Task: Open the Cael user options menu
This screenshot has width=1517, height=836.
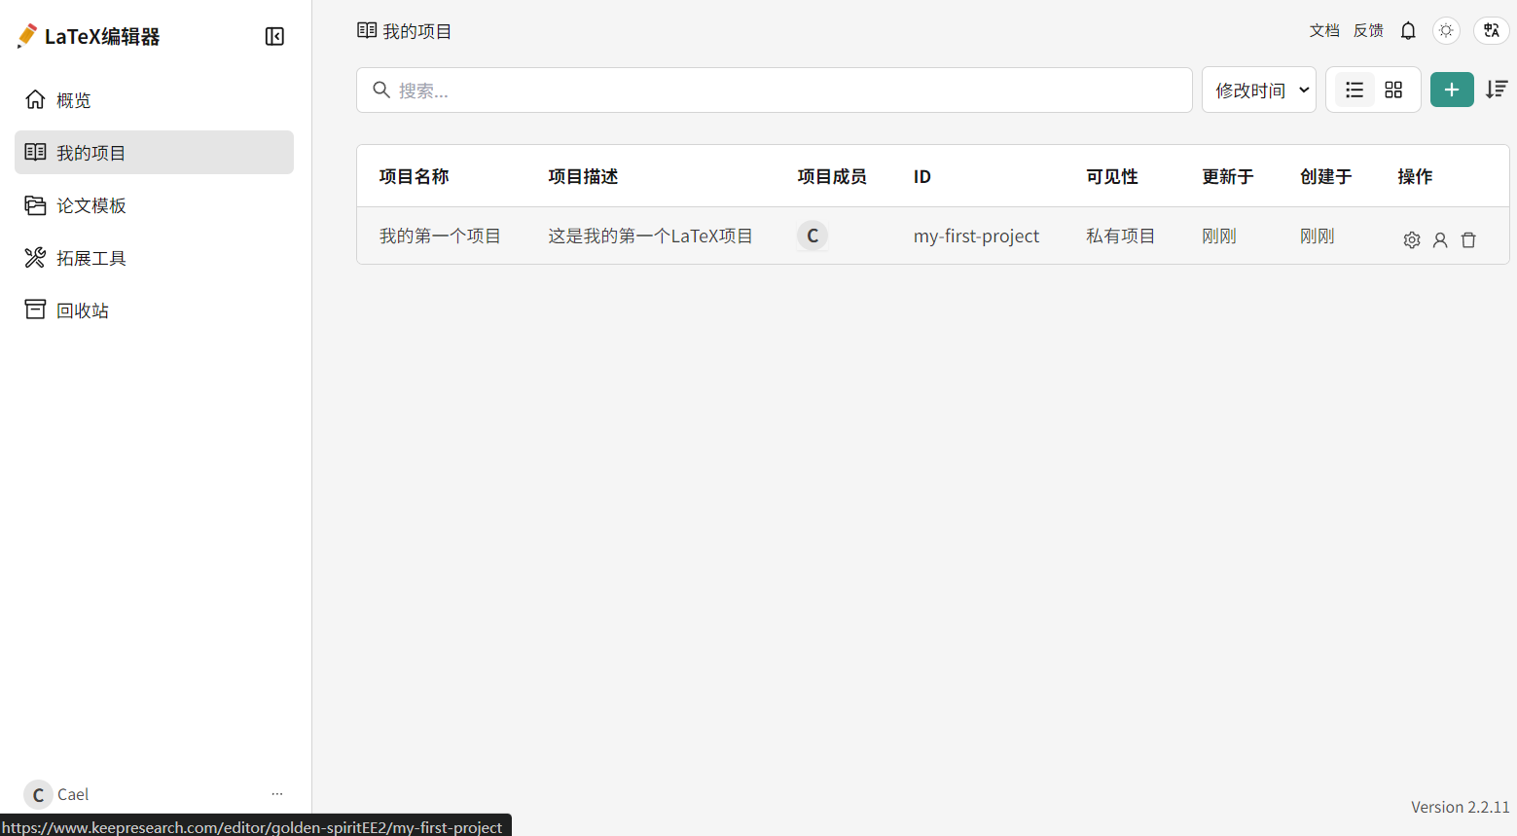Action: coord(277,794)
